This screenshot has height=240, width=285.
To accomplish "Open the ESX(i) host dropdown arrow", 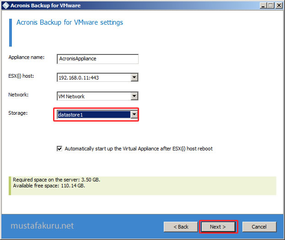I will coord(134,77).
